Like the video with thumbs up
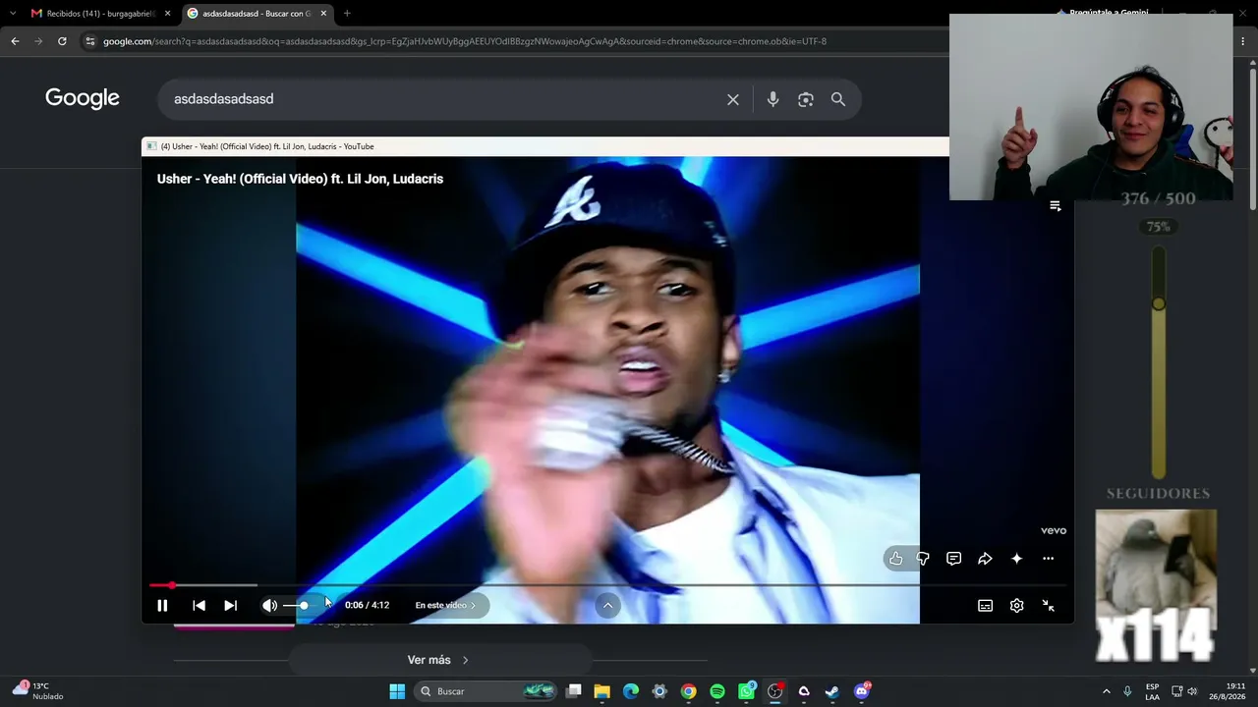Screen dimensions: 1258x707 pos(895,559)
